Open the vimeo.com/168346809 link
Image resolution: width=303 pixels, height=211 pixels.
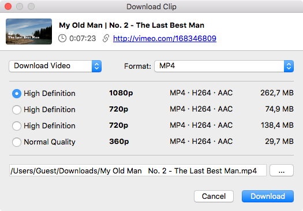click(x=164, y=38)
